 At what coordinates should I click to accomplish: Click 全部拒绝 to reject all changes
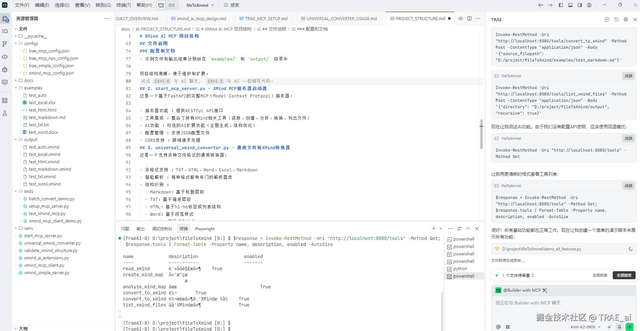coord(600,275)
